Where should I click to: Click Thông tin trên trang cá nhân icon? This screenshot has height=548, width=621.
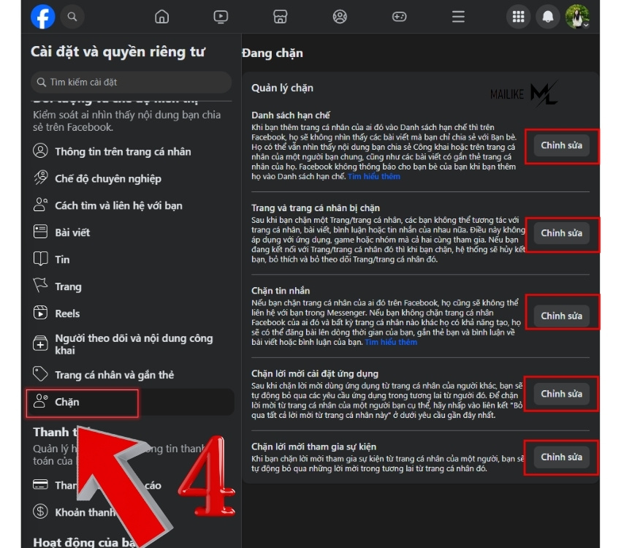pyautogui.click(x=40, y=151)
